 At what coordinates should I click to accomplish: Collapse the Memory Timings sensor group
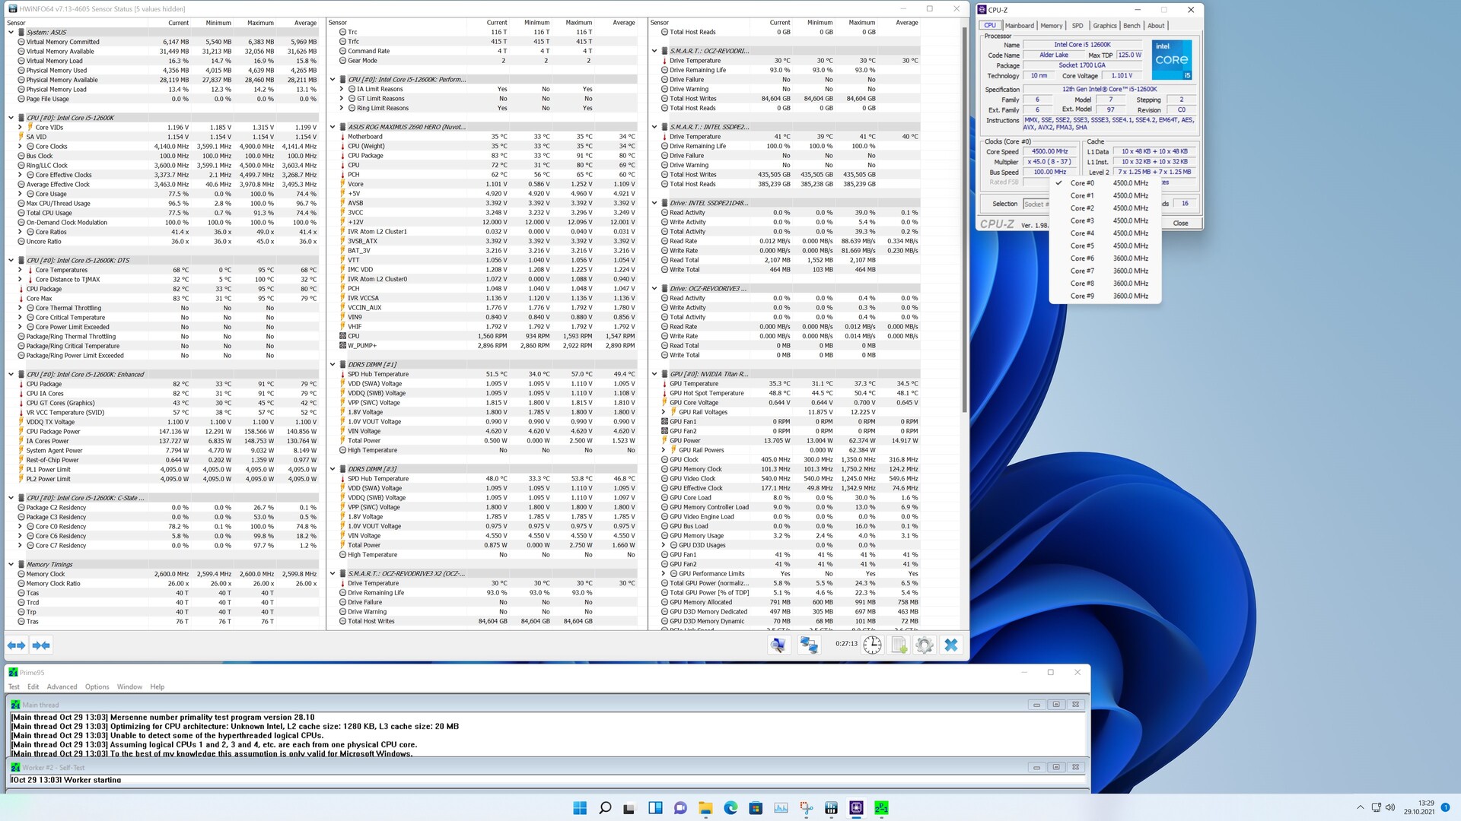point(11,565)
